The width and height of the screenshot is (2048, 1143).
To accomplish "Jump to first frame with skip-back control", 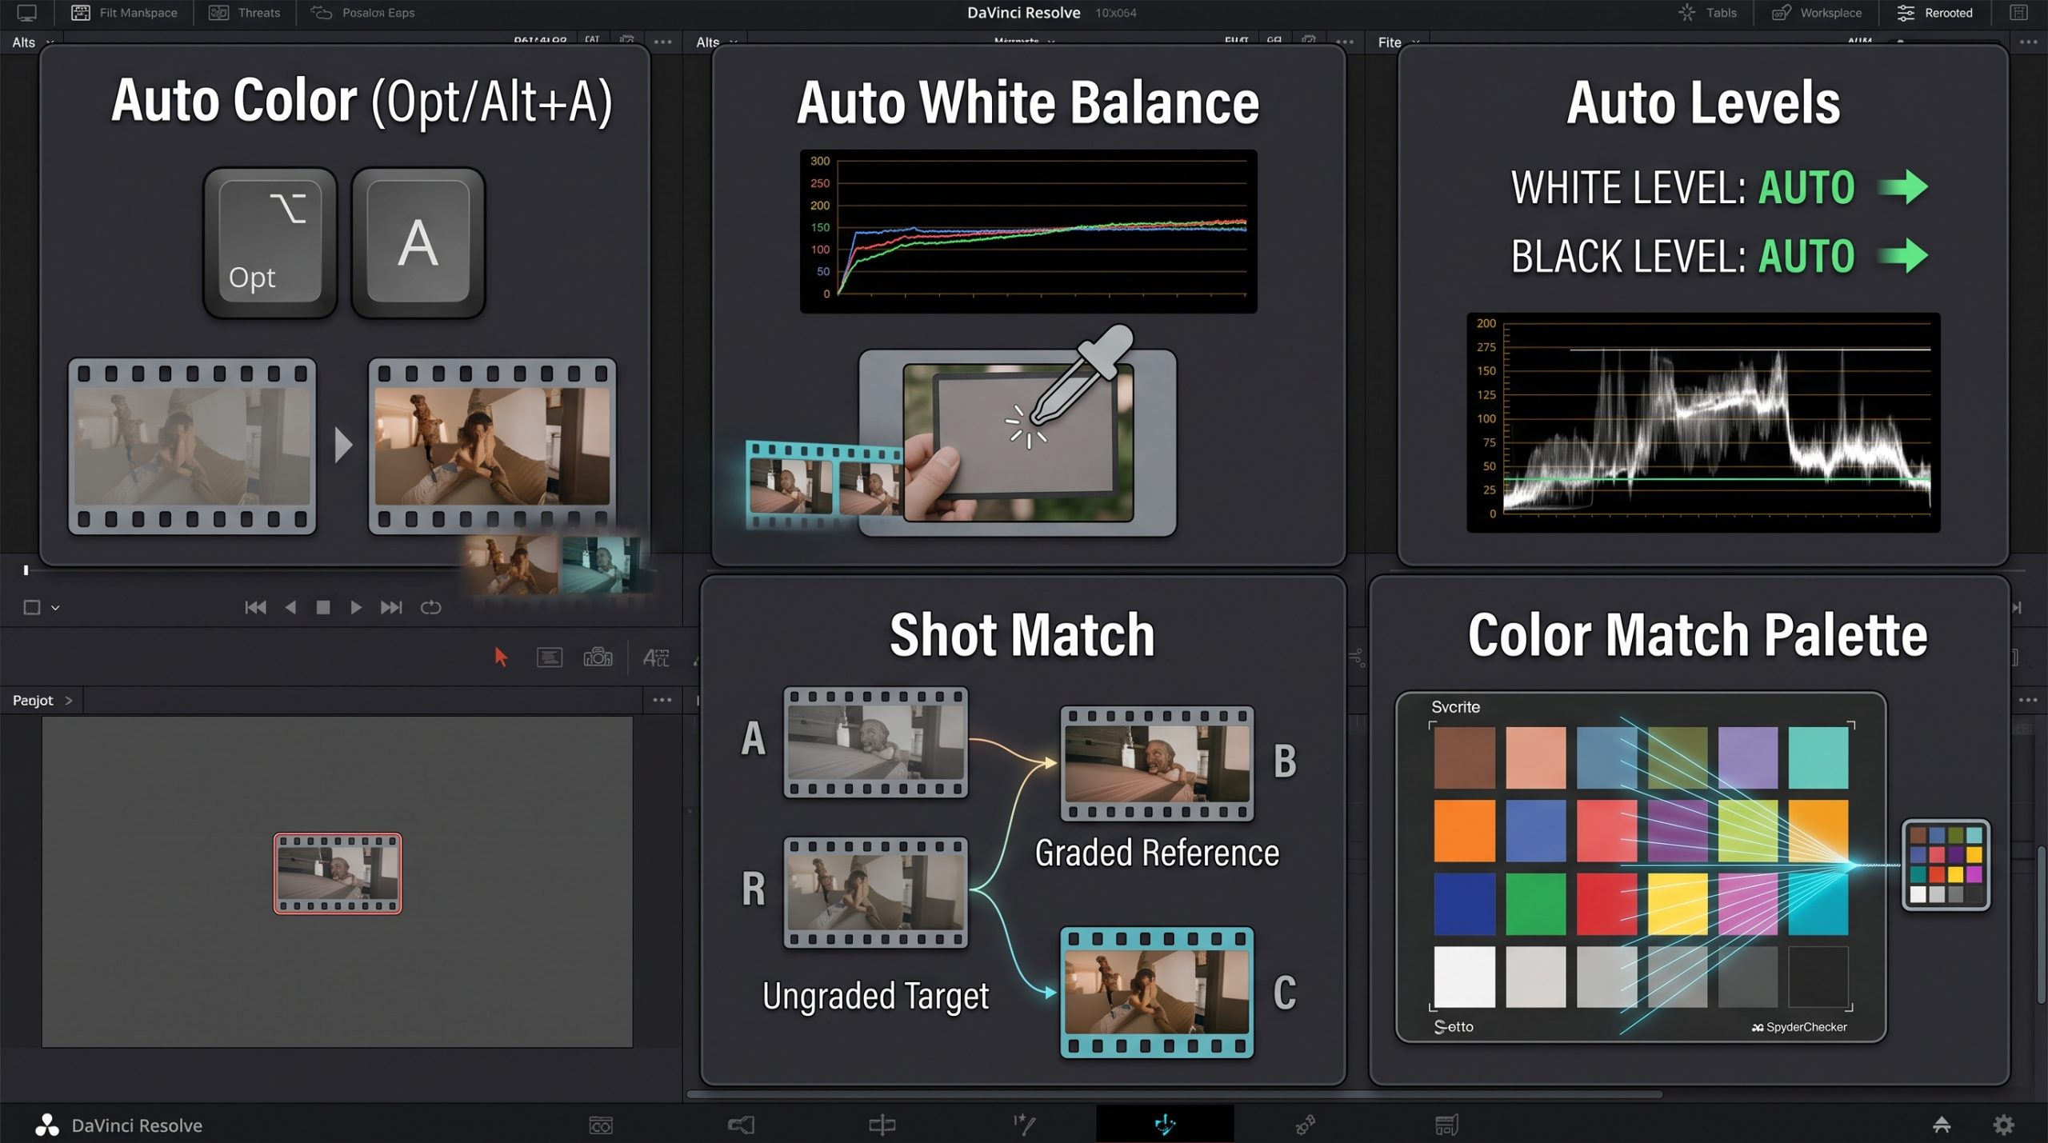I will point(255,608).
